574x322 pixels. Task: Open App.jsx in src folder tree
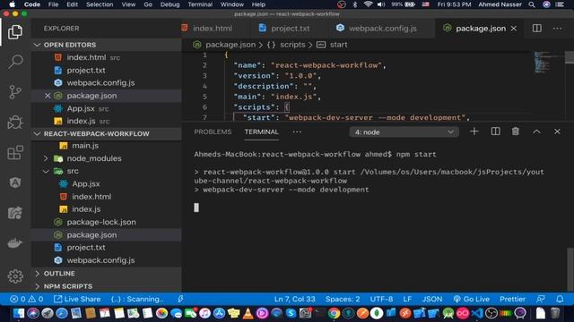(x=86, y=183)
